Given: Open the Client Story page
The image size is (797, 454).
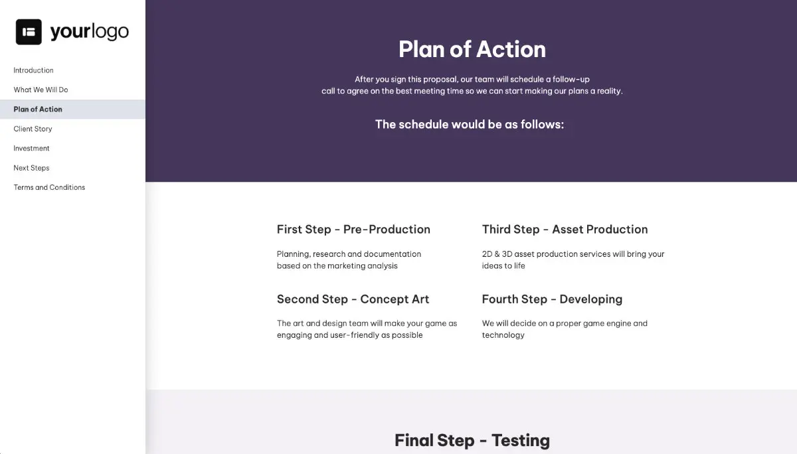Looking at the screenshot, I should tap(33, 128).
